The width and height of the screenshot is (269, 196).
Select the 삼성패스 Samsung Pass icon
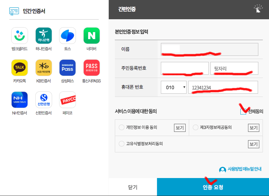click(x=68, y=68)
